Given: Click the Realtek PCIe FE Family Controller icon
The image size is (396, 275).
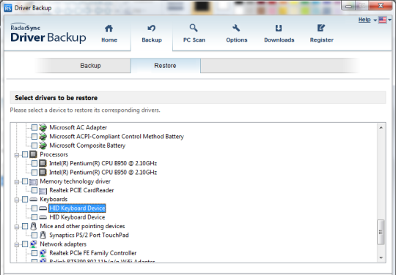Looking at the screenshot, I should point(43,253).
